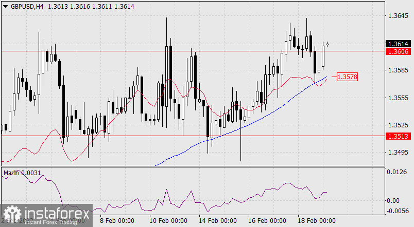This screenshot has width=414, height=227.
Task: Click the Marlin 0.0031 indicator label
Action: coord(22,173)
